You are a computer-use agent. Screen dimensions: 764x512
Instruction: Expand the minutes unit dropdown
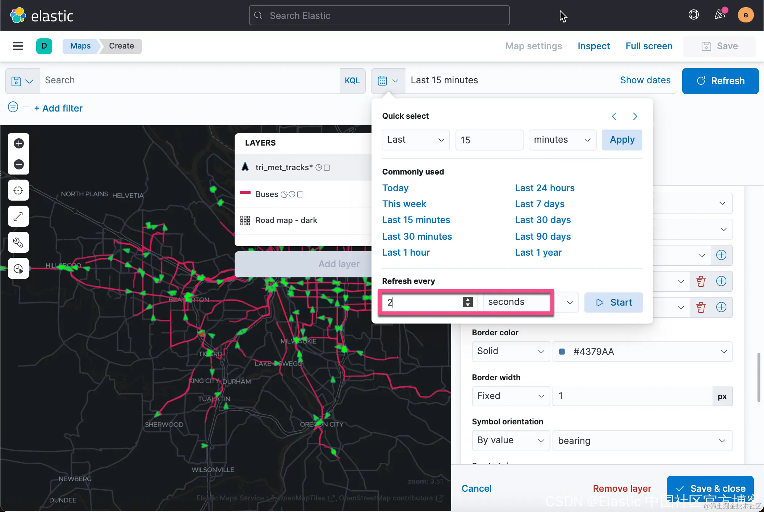coord(562,140)
